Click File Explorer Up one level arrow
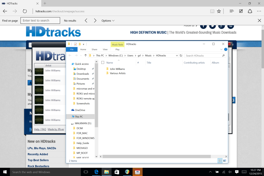This screenshot has width=264, height=176. [x=86, y=55]
